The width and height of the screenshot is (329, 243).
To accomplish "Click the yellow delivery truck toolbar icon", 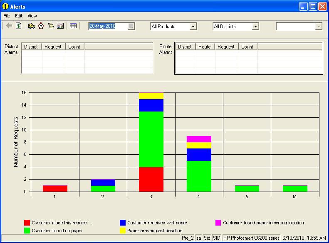I will tap(32, 26).
